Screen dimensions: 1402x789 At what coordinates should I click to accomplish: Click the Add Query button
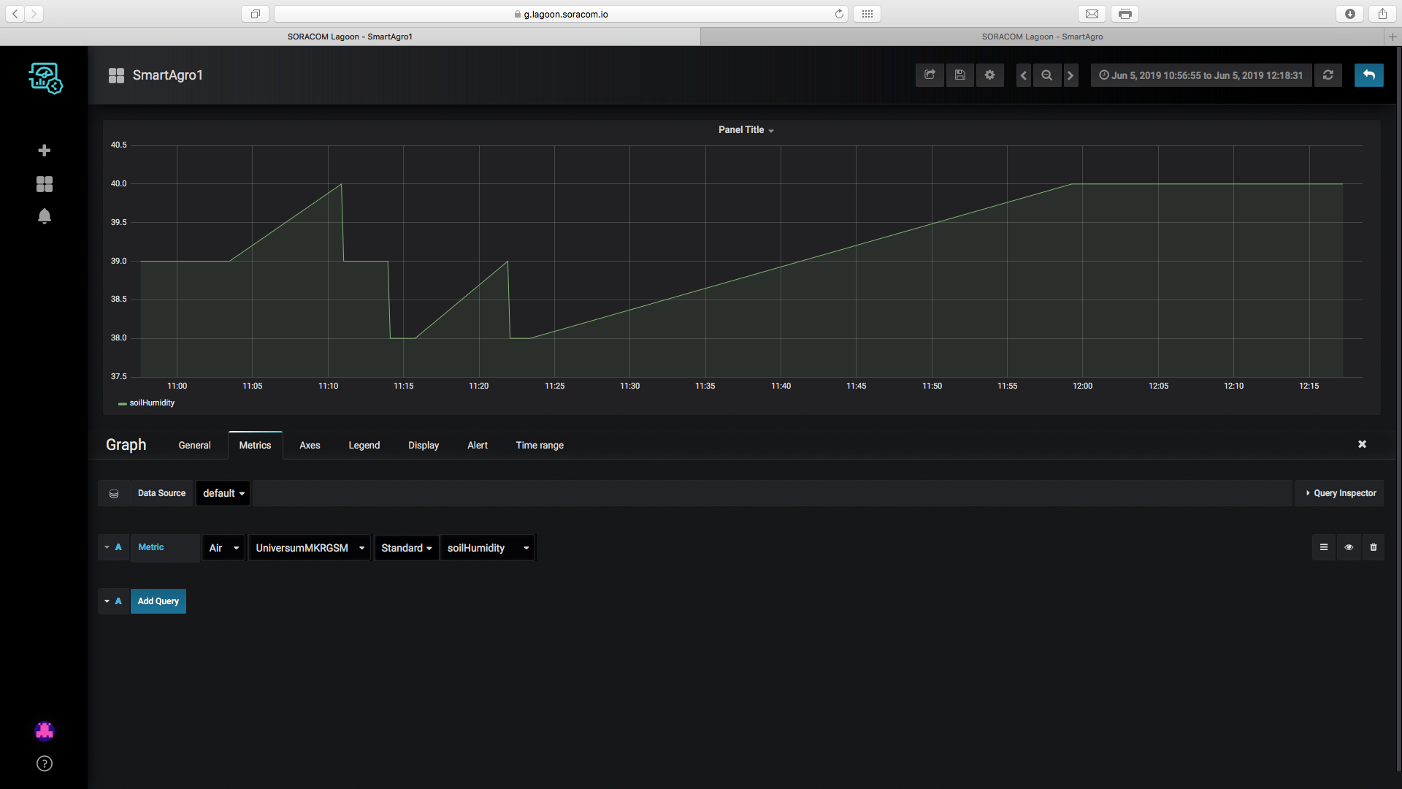[158, 601]
